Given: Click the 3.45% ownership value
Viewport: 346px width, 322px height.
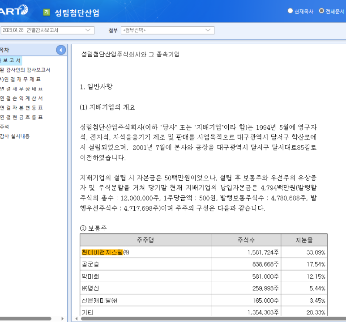Looking at the screenshot, I should 317,301.
